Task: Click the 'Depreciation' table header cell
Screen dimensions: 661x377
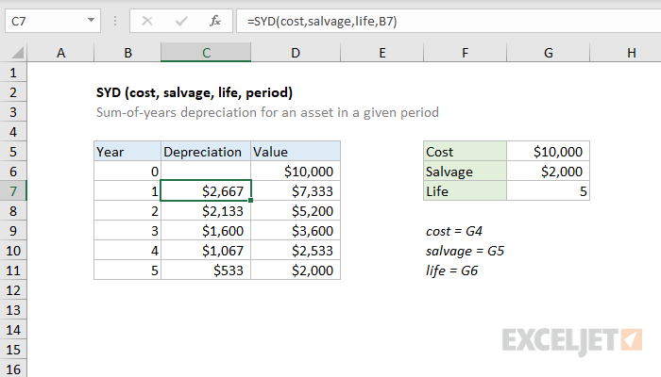Action: click(206, 152)
